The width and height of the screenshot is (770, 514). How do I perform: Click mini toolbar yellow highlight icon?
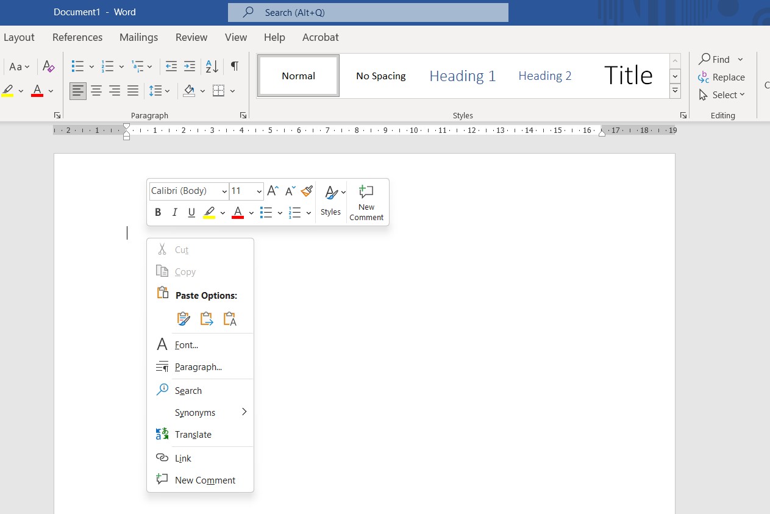pyautogui.click(x=209, y=212)
